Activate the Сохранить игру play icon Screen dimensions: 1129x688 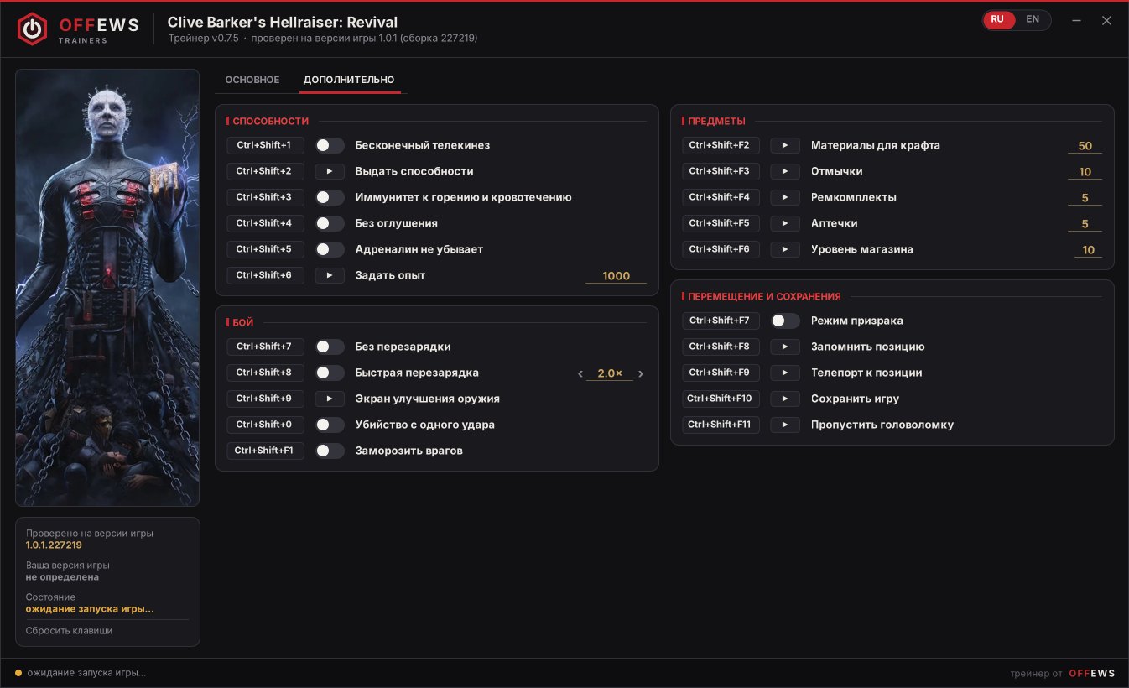pyautogui.click(x=785, y=399)
